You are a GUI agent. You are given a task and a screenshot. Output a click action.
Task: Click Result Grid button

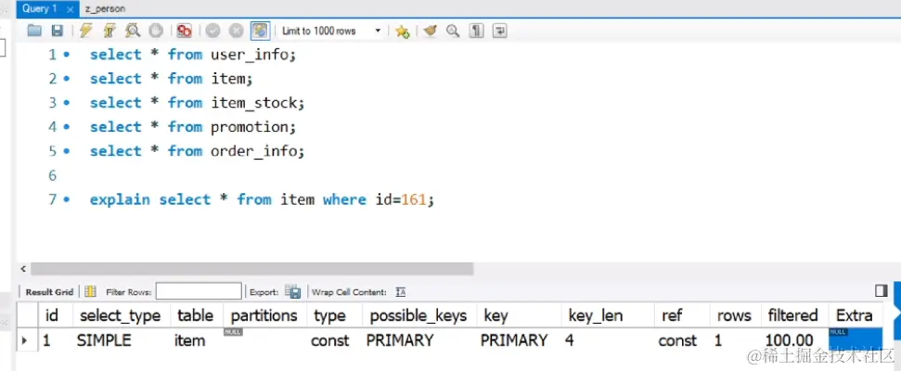click(x=49, y=292)
